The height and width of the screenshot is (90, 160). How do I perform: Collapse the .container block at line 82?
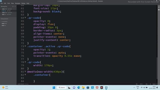[25, 74]
